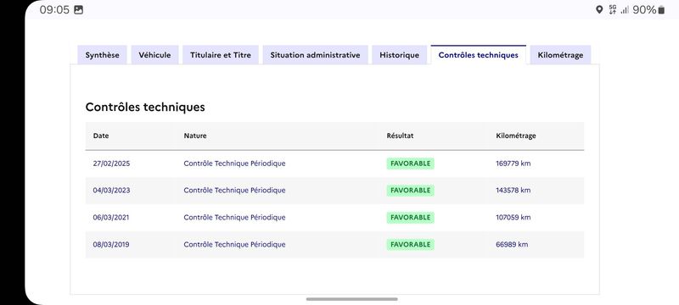Tap the battery icon in status bar
The height and width of the screenshot is (305, 679).
pyautogui.click(x=661, y=10)
